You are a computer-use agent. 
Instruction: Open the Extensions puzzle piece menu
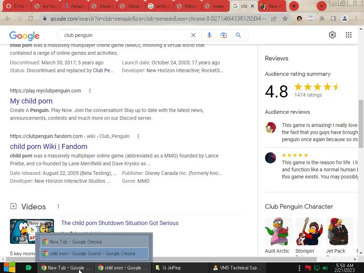[322, 18]
